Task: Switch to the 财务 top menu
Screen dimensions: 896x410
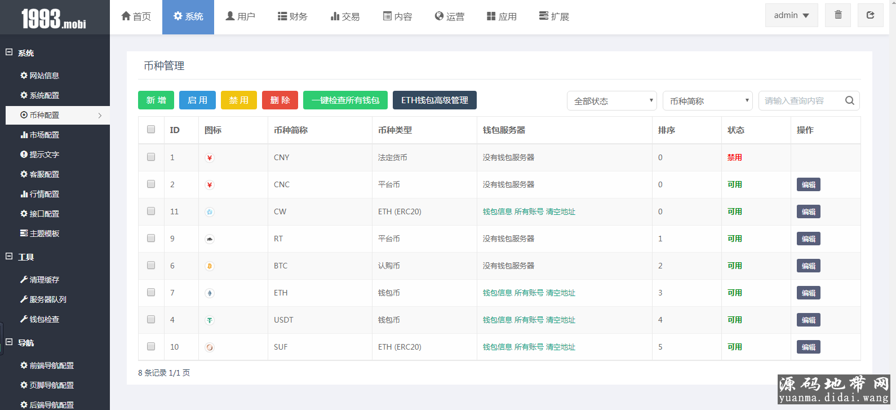Action: tap(292, 17)
